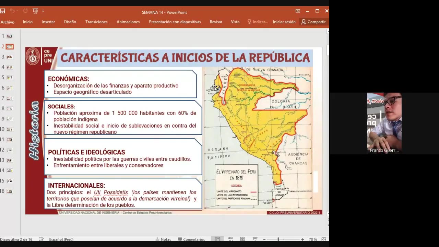Click the zoom slider handle

278,239
